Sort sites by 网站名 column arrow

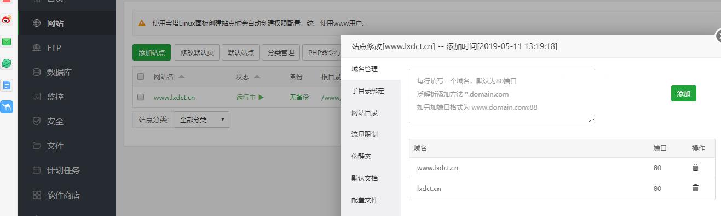point(182,76)
